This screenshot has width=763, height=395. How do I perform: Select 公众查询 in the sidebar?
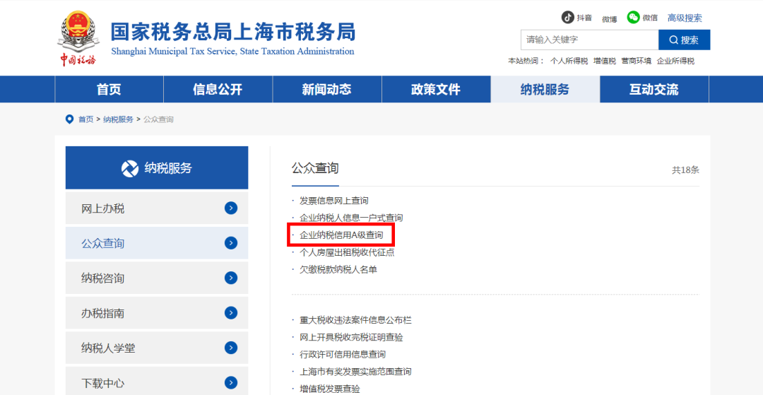click(x=157, y=243)
